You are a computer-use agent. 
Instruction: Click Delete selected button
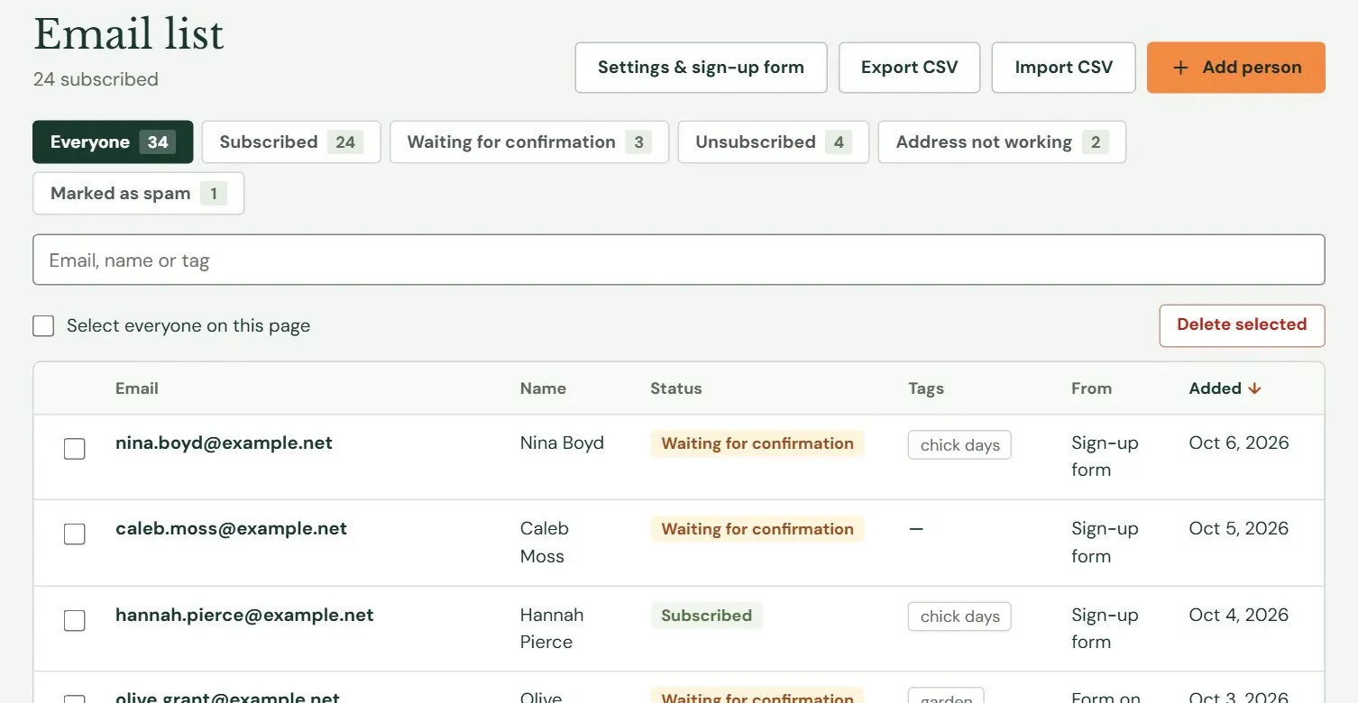pos(1242,325)
